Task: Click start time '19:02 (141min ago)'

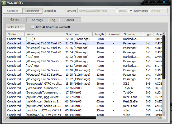Action: [x=78, y=79]
